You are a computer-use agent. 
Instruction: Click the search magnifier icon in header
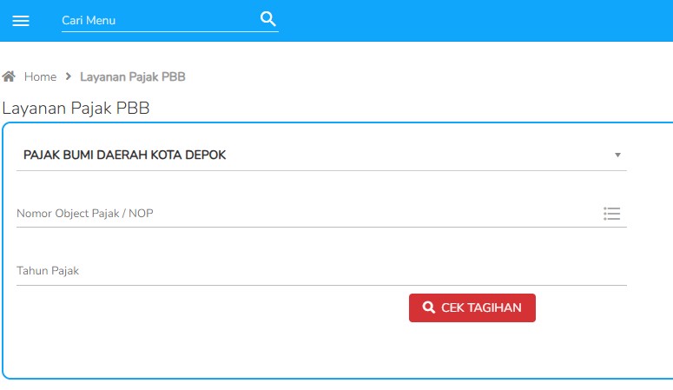click(x=267, y=19)
